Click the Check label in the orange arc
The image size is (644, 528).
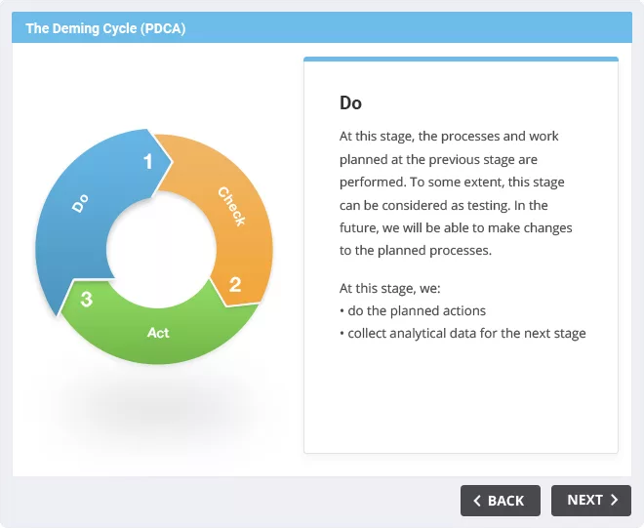232,206
